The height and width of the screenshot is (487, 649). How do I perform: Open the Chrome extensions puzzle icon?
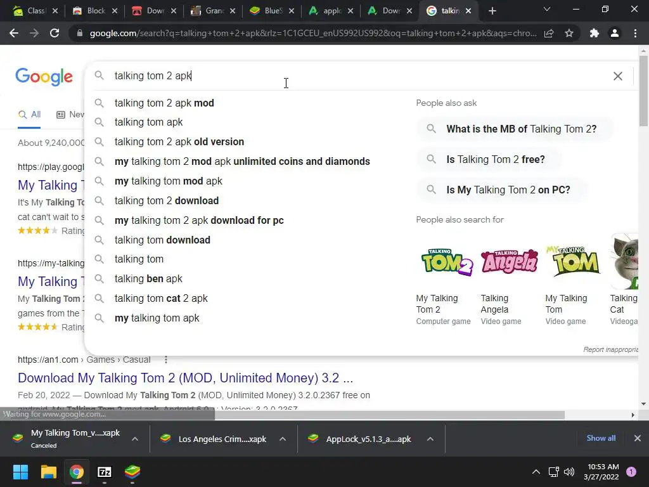point(594,33)
